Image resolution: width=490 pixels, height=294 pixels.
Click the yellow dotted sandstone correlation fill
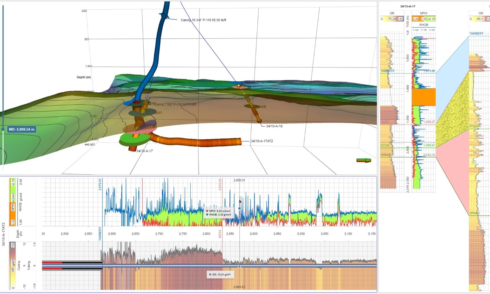pyautogui.click(x=451, y=118)
